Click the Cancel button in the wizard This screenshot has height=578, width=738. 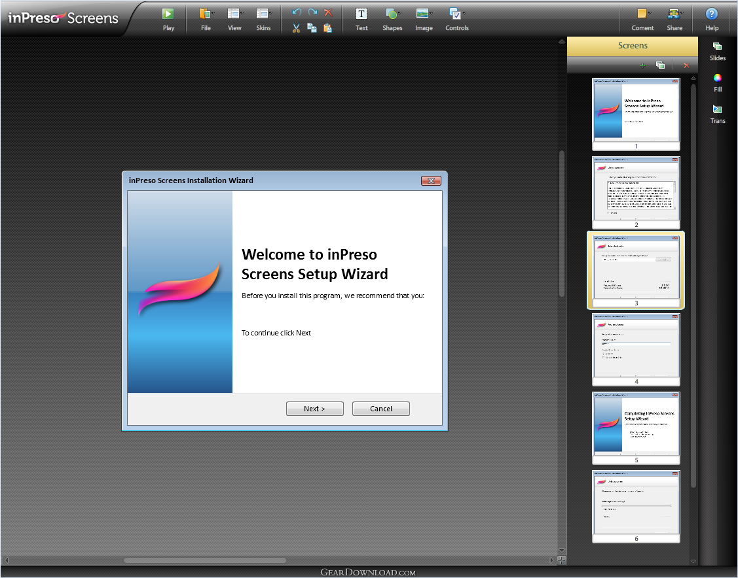380,409
